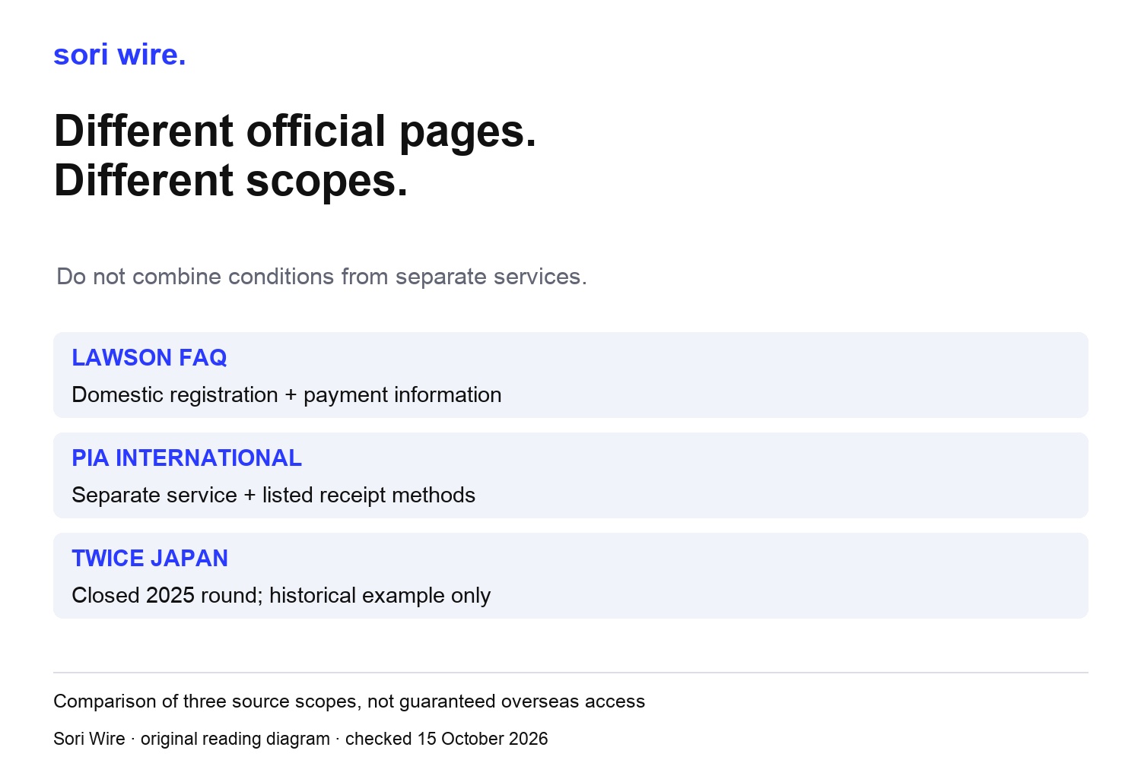Screen dimensions: 1141x760
Task: Select the LAWSON FAQ card heading
Action: 149,357
